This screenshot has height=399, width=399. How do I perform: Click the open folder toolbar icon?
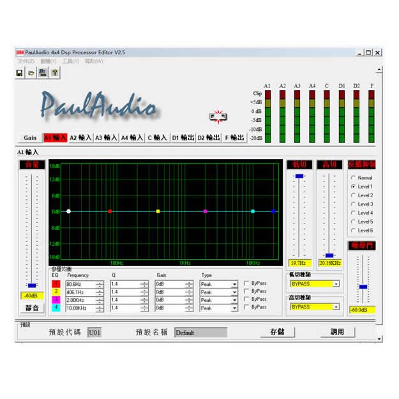click(31, 73)
